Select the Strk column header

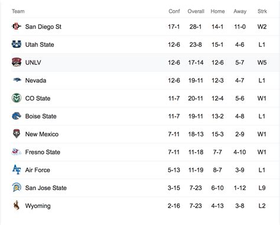tap(262, 11)
